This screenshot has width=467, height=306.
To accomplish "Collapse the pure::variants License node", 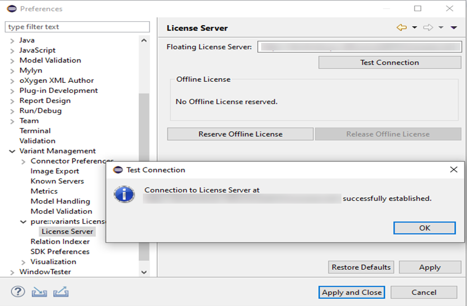I will (23, 222).
